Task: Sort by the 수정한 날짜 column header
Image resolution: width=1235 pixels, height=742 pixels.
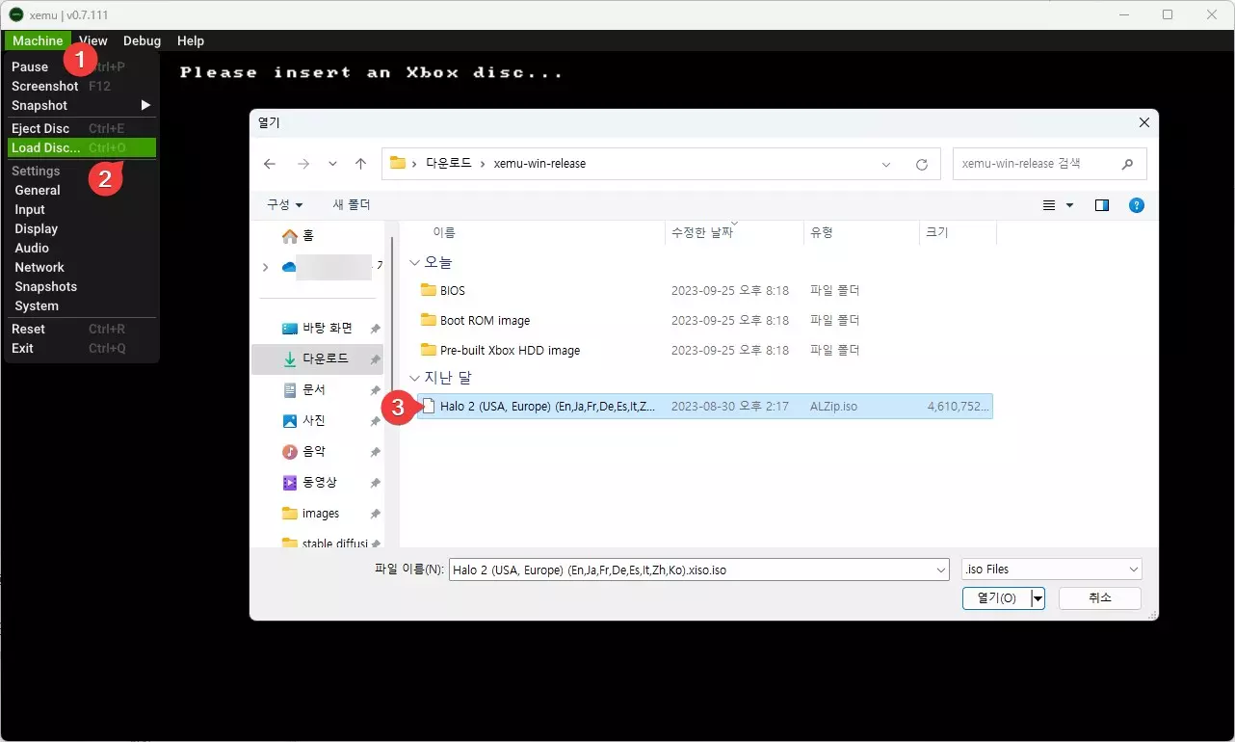Action: coord(702,232)
